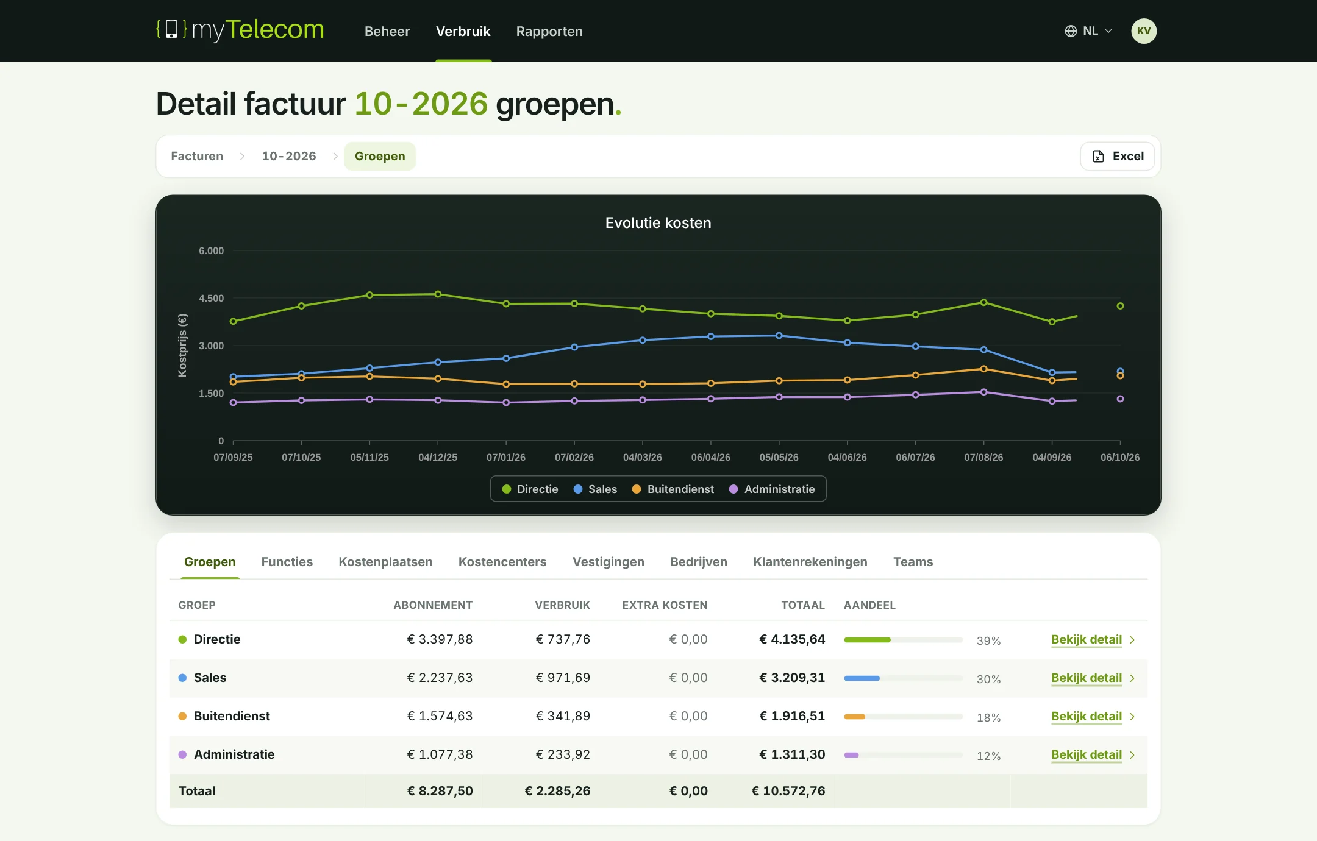The width and height of the screenshot is (1317, 841).
Task: Click the chevron after Administratie's Bekijk detail
Action: (x=1132, y=755)
